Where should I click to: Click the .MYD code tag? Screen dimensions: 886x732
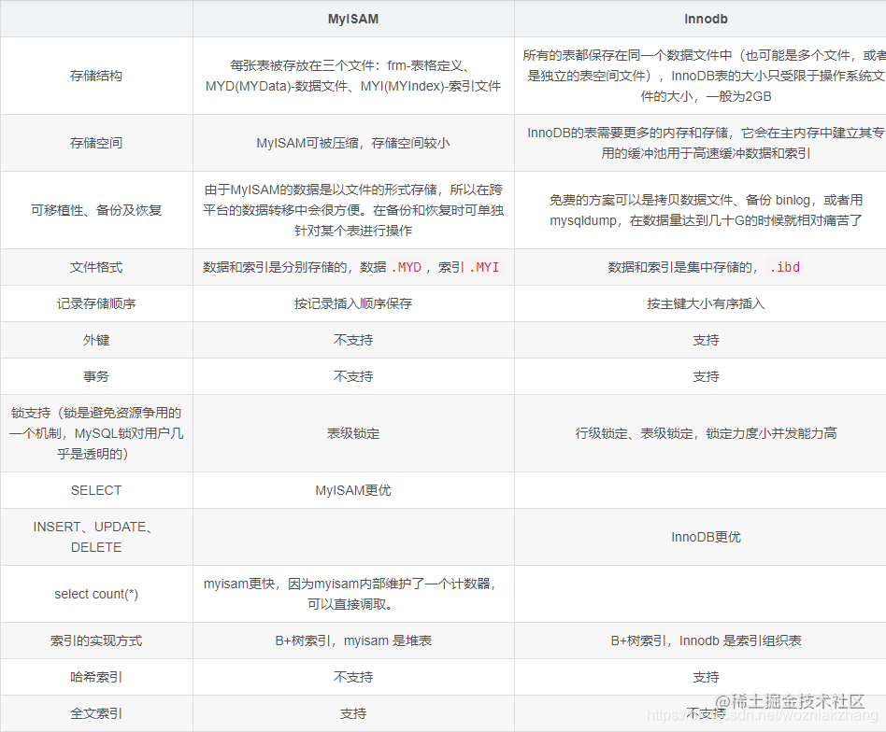(x=407, y=267)
